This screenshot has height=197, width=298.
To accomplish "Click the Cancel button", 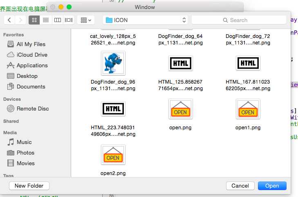I will 240,186.
